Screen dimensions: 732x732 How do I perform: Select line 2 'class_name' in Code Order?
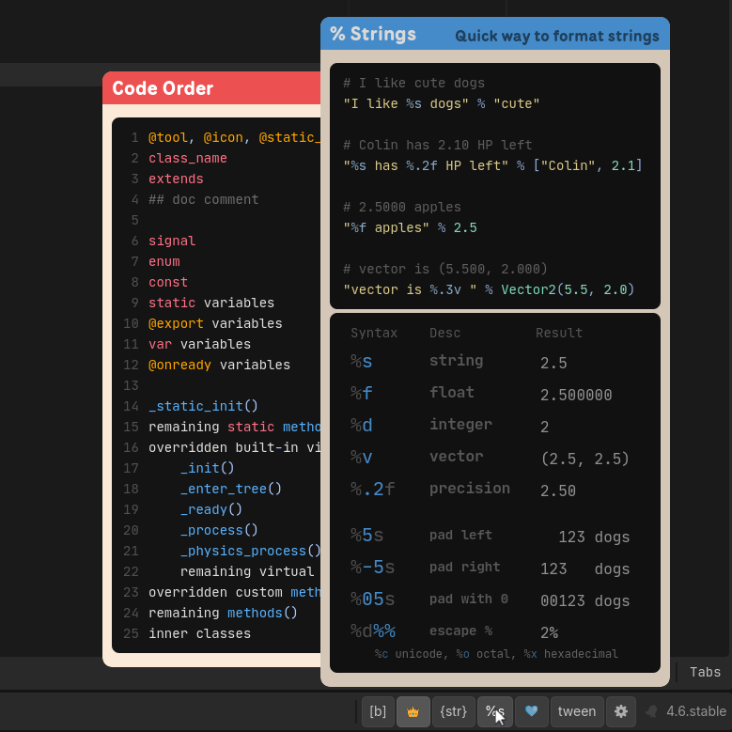188,158
